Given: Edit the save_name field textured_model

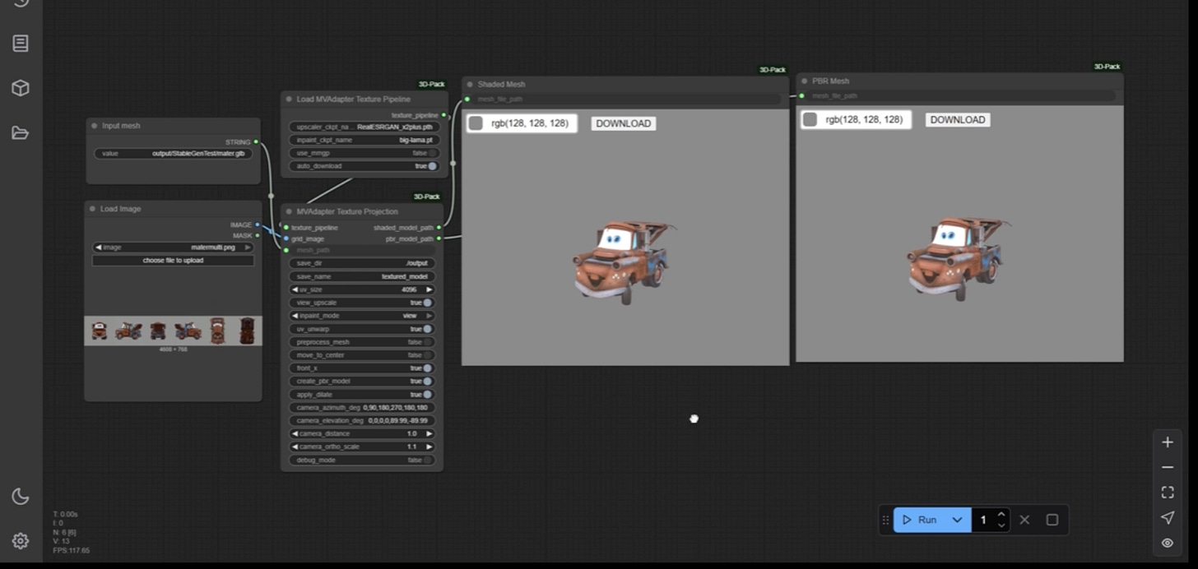Looking at the screenshot, I should coord(362,276).
